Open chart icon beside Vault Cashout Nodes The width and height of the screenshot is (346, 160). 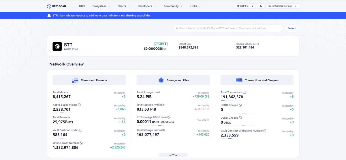[x=81, y=130]
